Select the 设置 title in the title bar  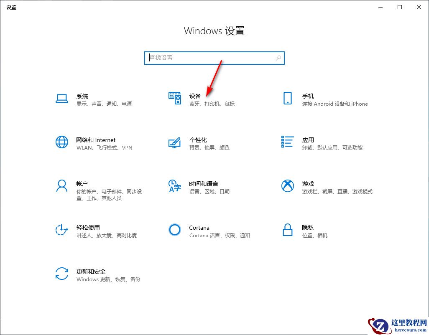click(11, 7)
